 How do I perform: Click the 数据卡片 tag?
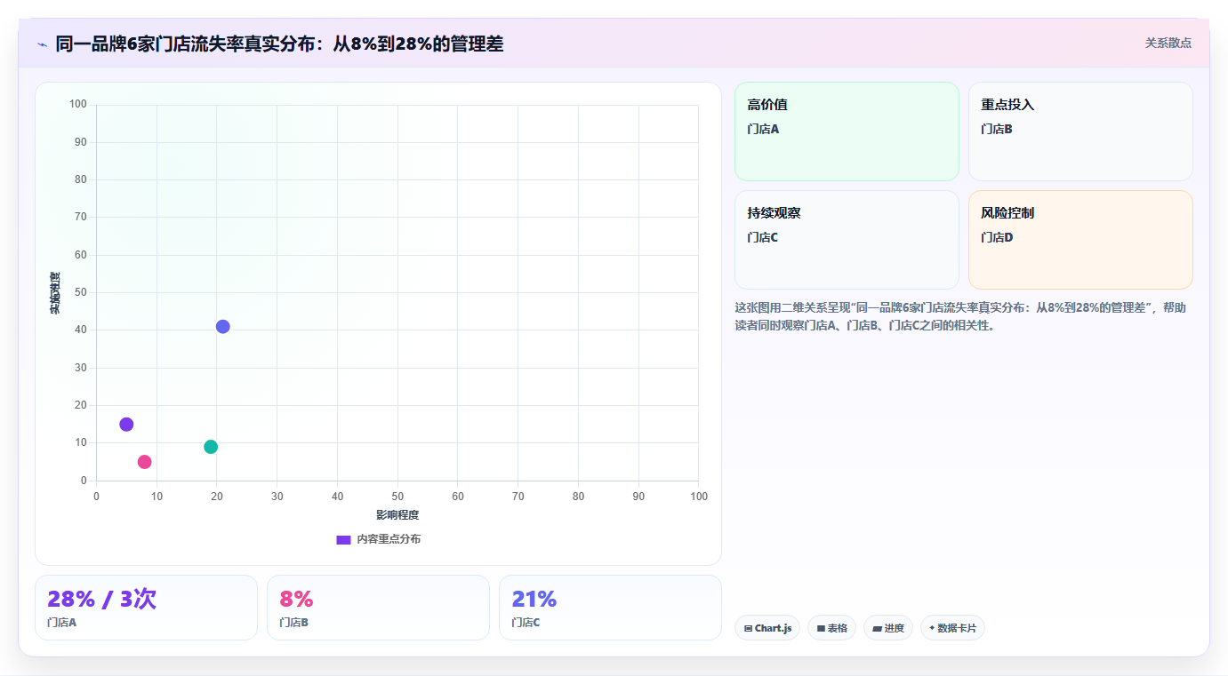(x=952, y=628)
